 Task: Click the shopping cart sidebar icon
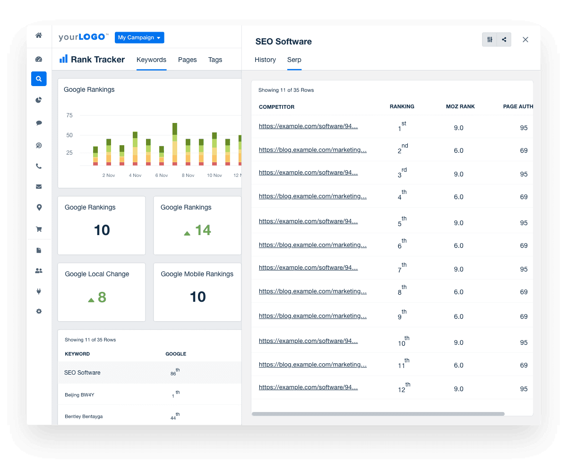[x=39, y=229]
